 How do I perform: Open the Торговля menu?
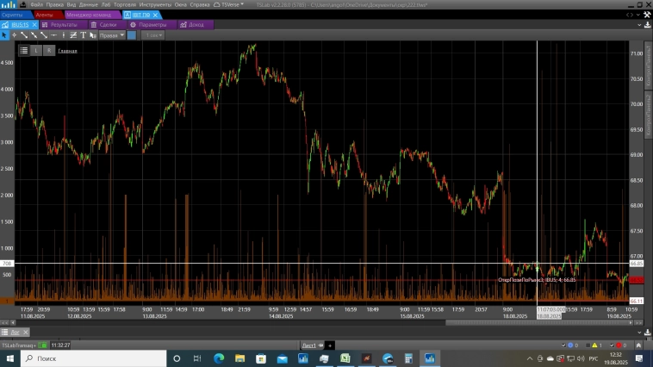coord(125,4)
